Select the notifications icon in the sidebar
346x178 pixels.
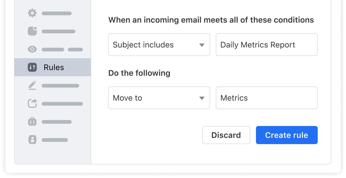[x=32, y=31]
